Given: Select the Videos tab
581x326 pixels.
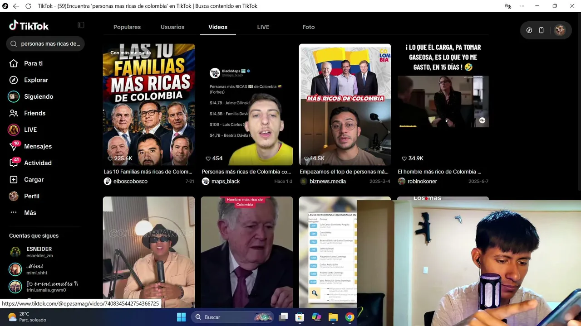Looking at the screenshot, I should [218, 27].
